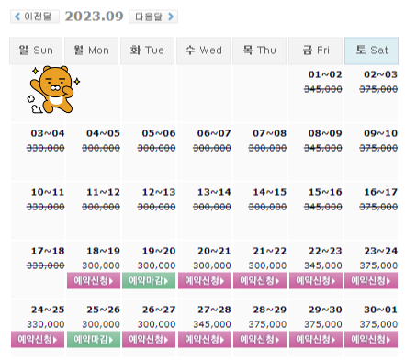
Task: Click 예약마감 button for 19~20
Action: tap(149, 281)
